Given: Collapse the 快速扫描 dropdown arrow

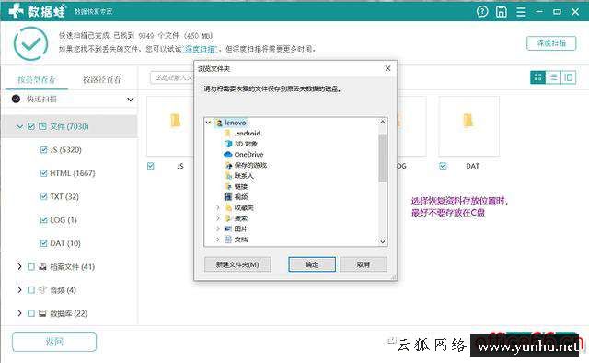Looking at the screenshot, I should pyautogui.click(x=131, y=100).
